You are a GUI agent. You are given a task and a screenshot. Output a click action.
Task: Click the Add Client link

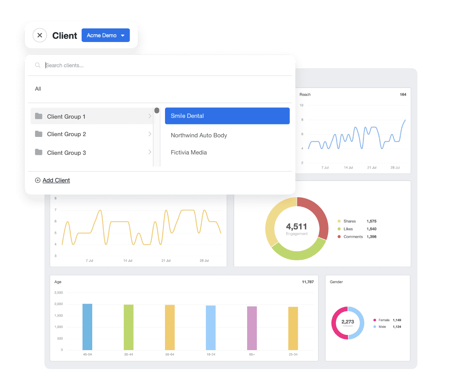point(56,180)
